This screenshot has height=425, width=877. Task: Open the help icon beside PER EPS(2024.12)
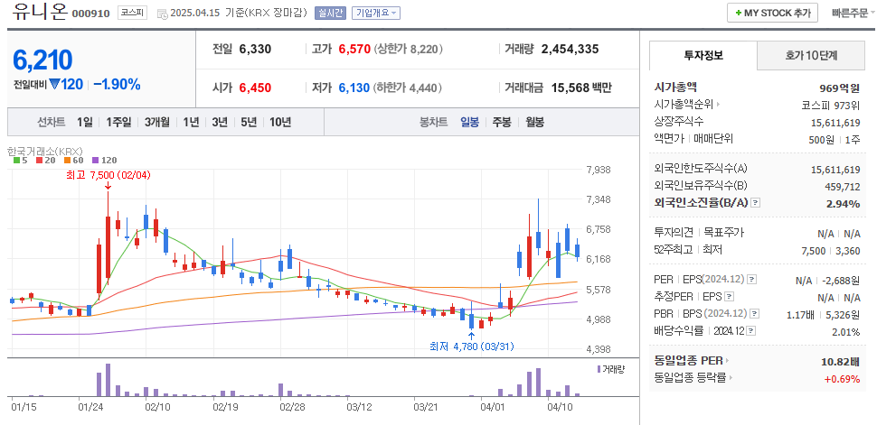(x=753, y=279)
